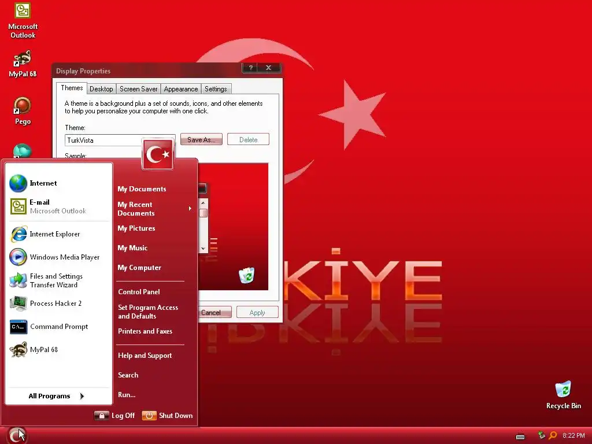Viewport: 592px width, 444px height.
Task: Switch to the Appearance tab
Action: pos(181,89)
